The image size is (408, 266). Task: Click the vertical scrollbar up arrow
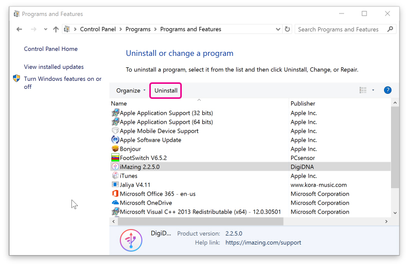(395, 103)
